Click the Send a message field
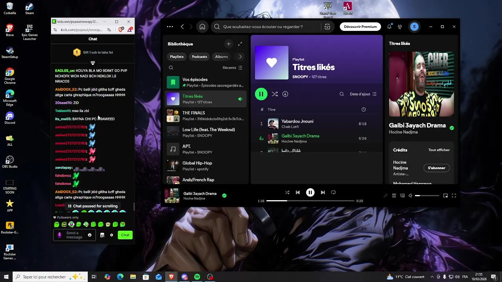 click(75, 235)
